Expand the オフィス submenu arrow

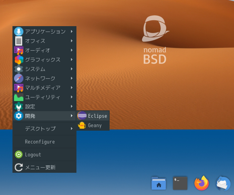click(x=72, y=41)
